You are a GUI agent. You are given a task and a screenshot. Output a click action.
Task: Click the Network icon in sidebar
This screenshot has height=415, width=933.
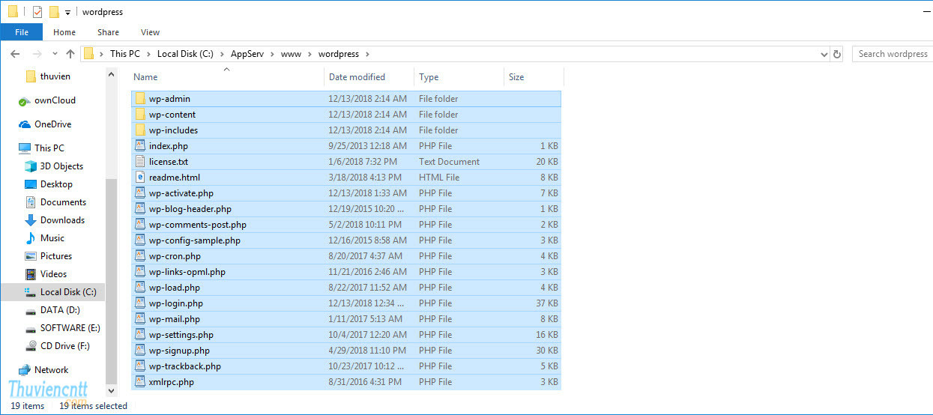pos(25,370)
